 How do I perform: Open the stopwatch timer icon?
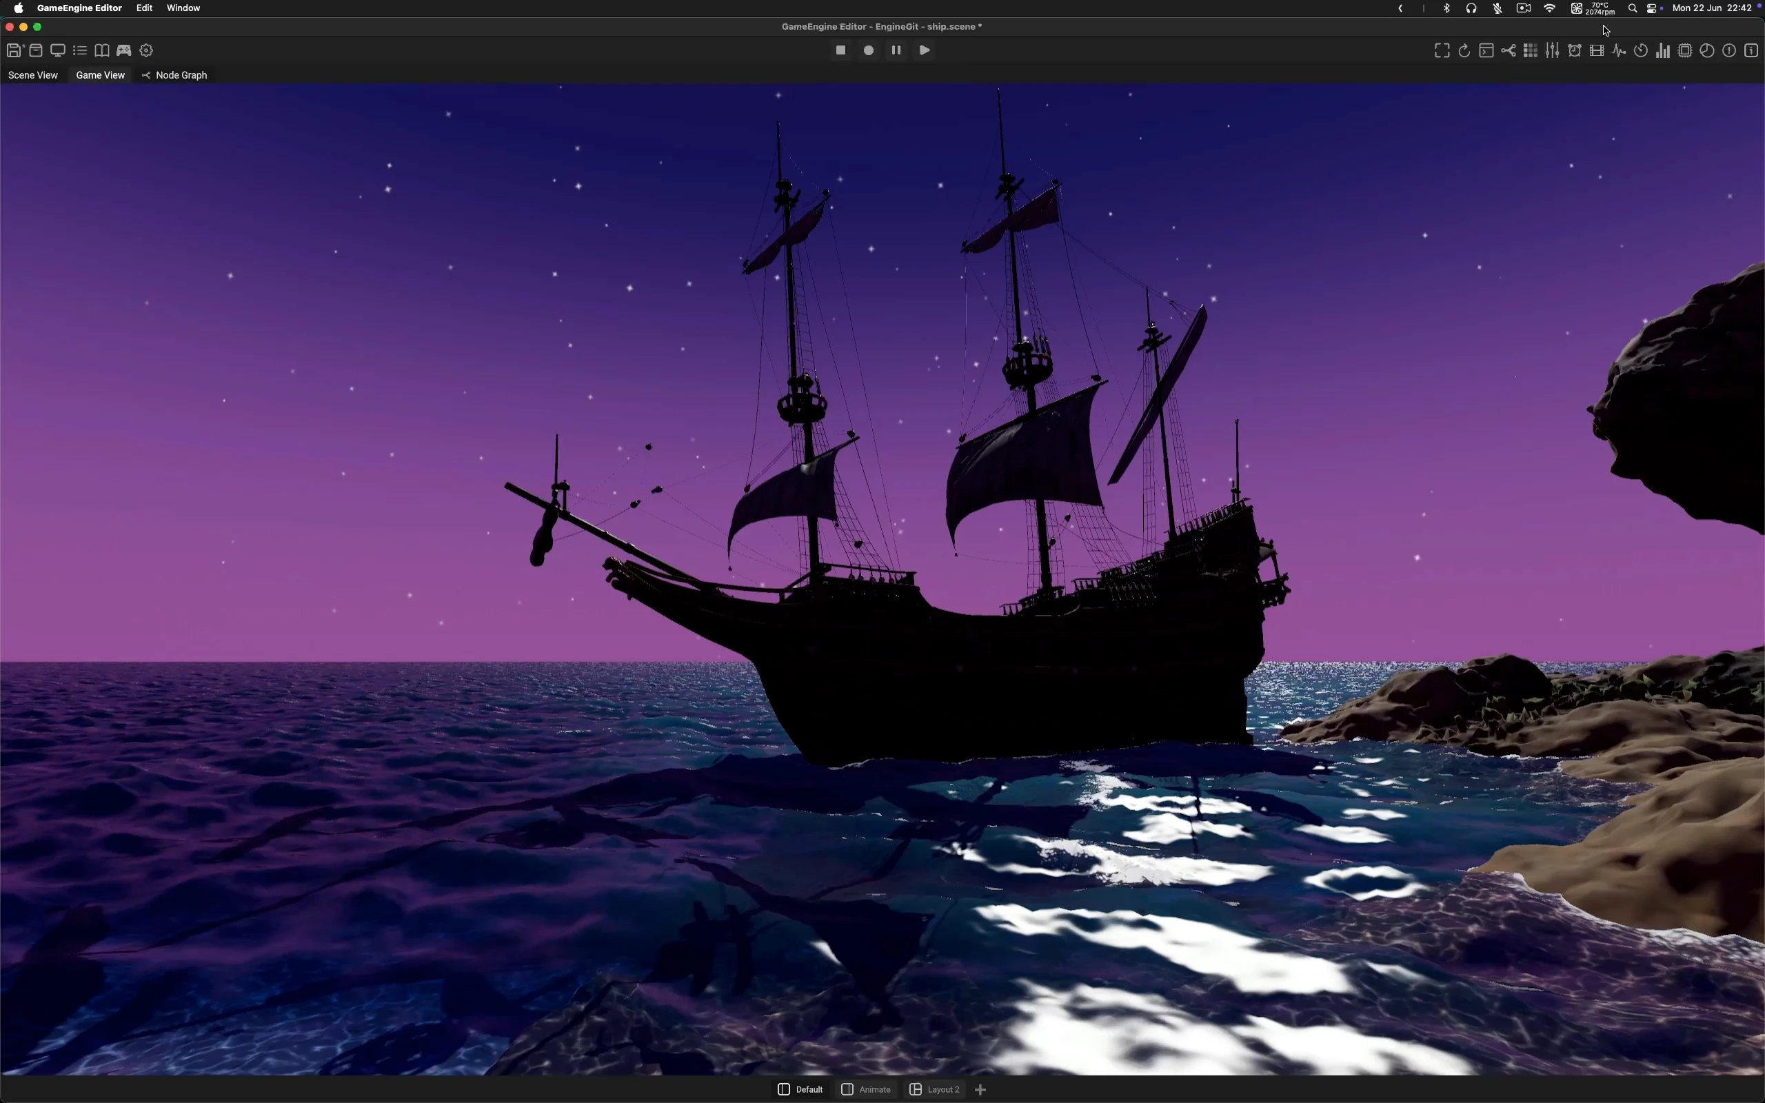1641,50
